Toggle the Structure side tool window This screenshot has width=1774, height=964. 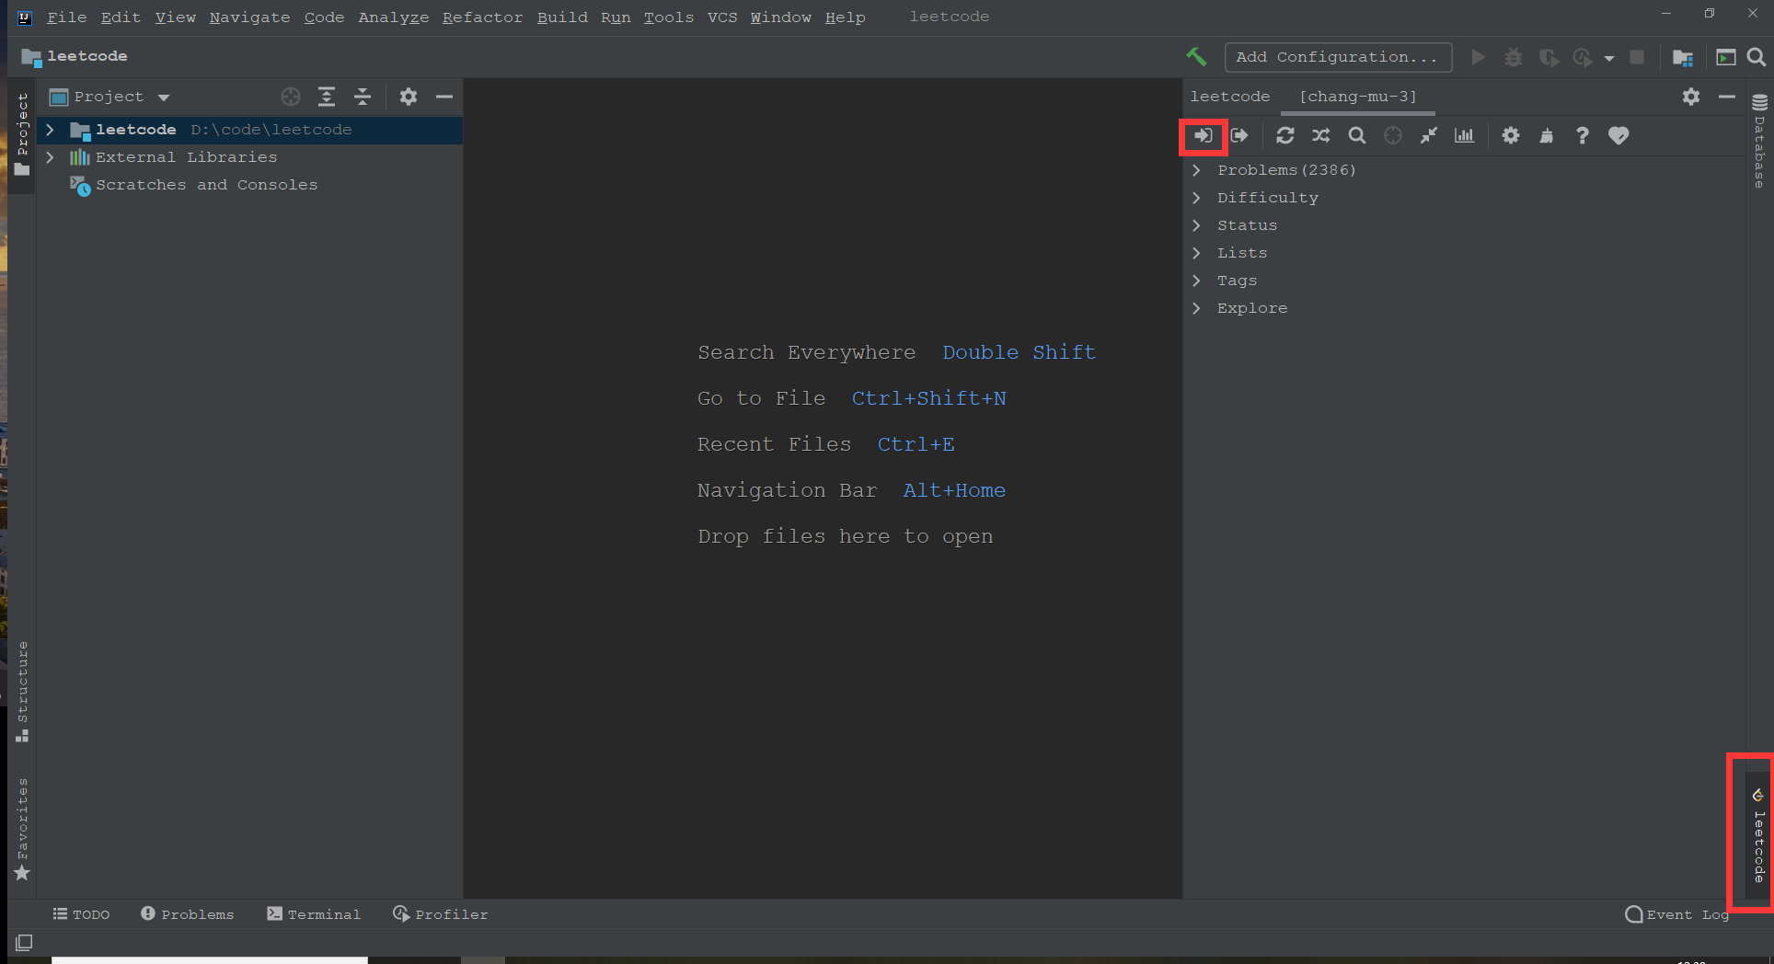coord(22,692)
